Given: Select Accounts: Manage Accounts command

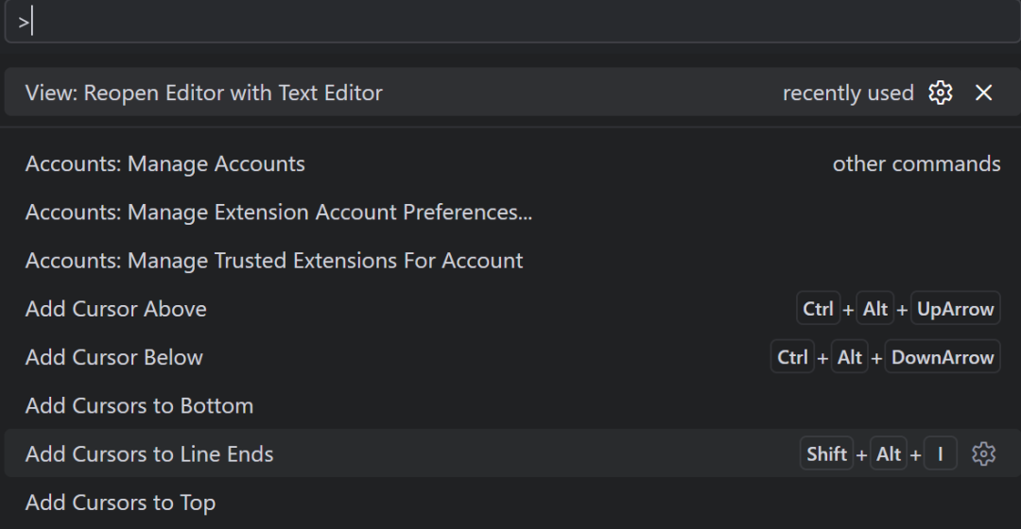Looking at the screenshot, I should pos(165,163).
